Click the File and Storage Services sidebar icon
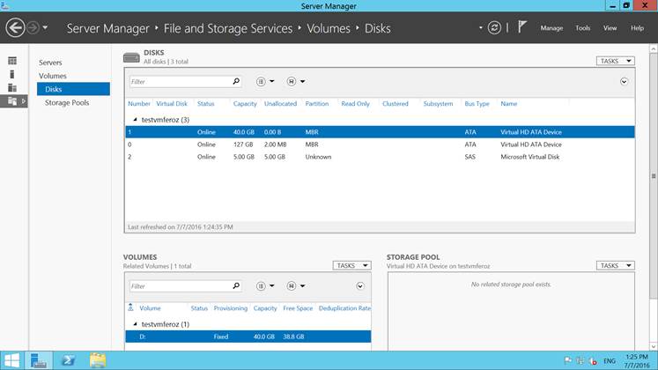Screen dimensions: 658x370 tap(12, 101)
